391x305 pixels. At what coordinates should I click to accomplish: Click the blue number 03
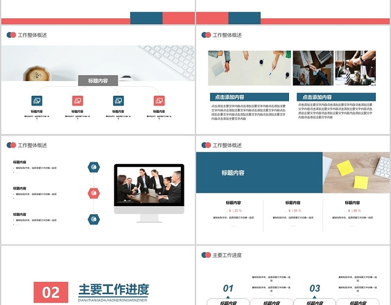coord(315,289)
